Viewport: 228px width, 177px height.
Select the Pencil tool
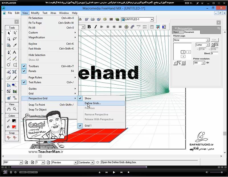15,58
